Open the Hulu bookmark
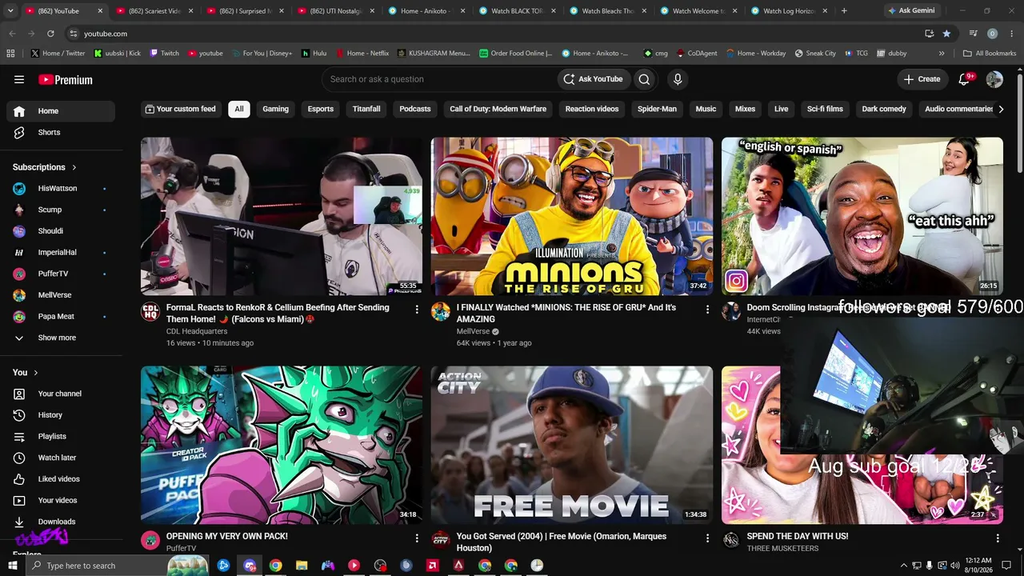The width and height of the screenshot is (1024, 576). pos(314,54)
